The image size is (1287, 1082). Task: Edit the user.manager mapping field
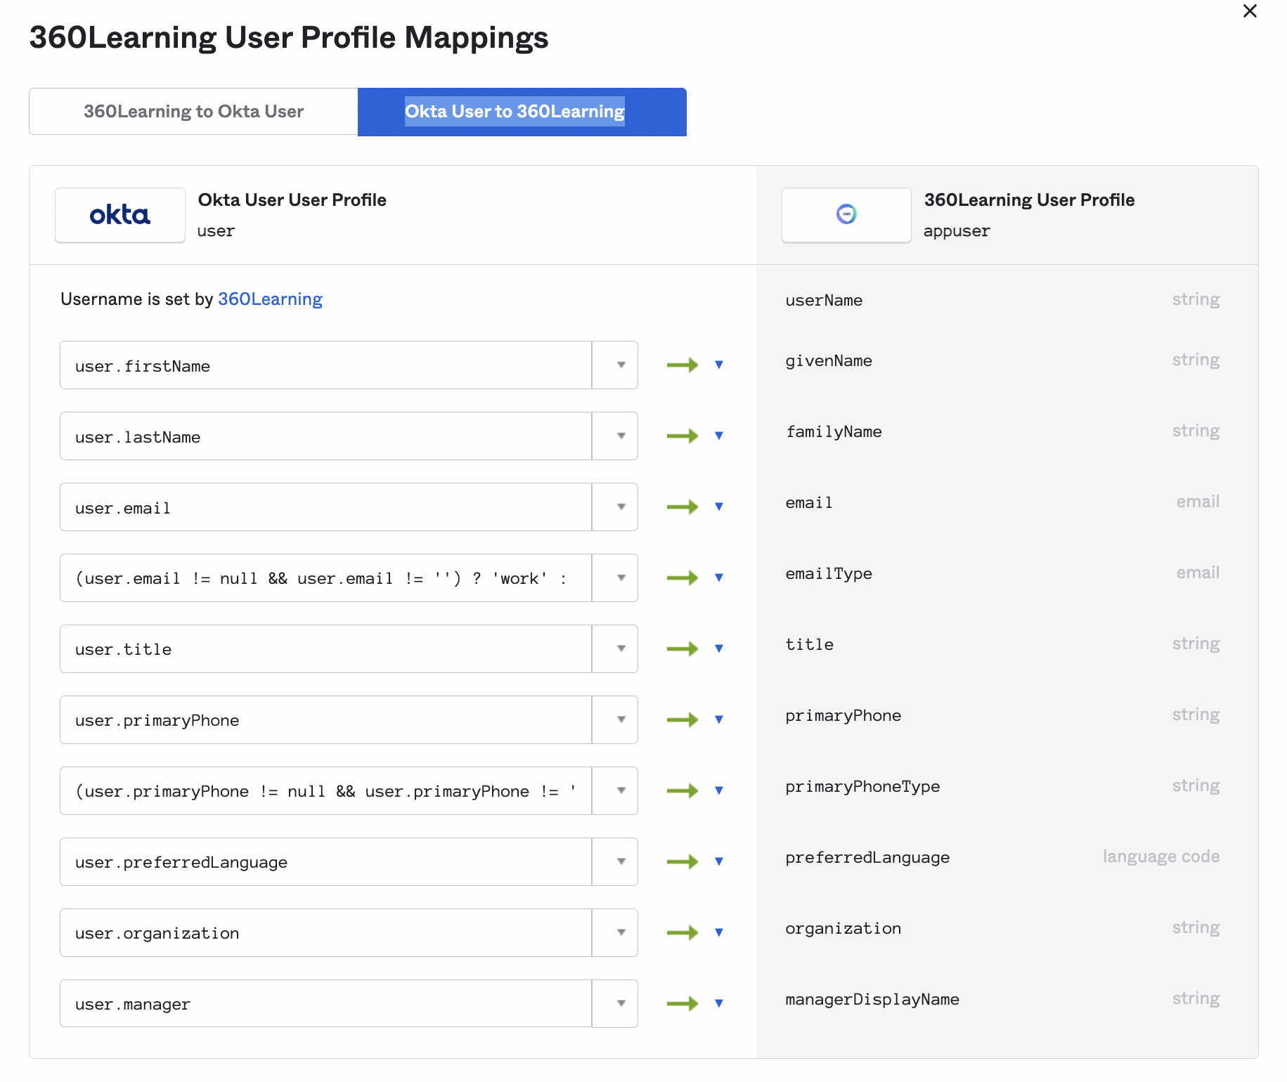coord(325,1004)
